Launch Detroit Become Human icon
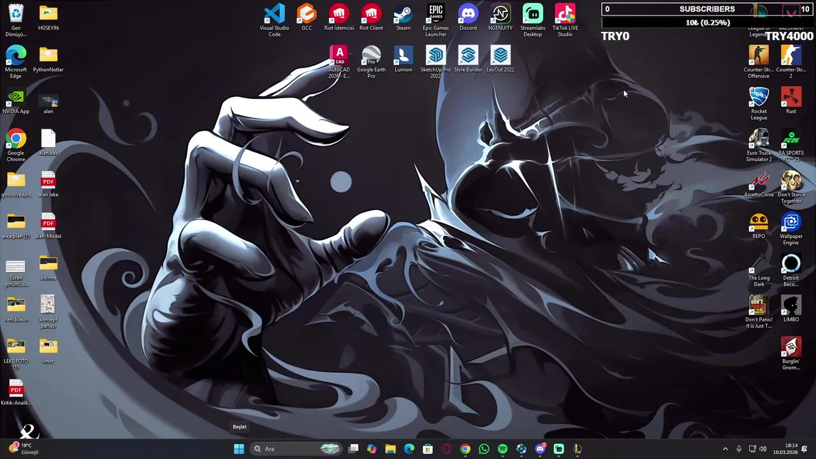 click(790, 270)
